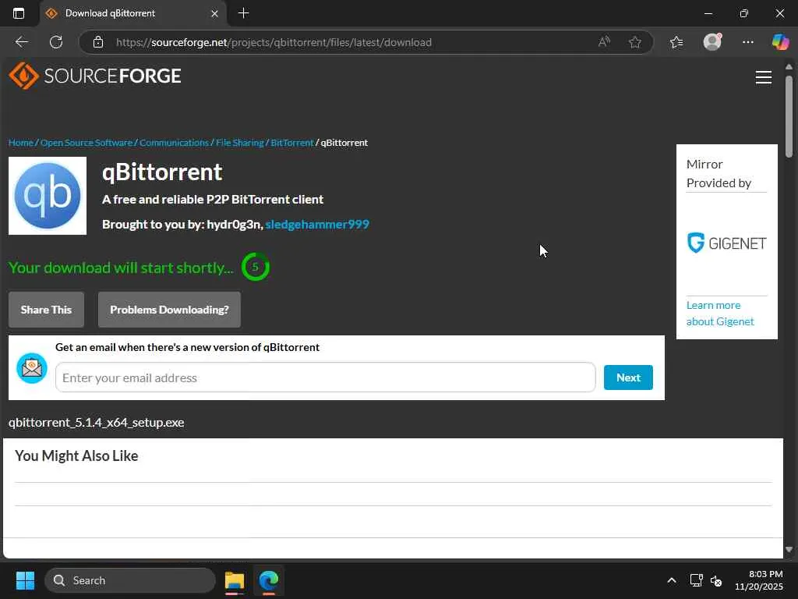Viewport: 798px width, 599px height.
Task: Click the Gigenet mirror logo
Action: point(726,243)
